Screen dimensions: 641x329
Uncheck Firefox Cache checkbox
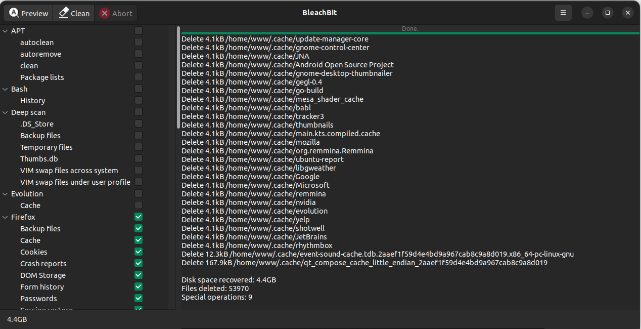(139, 240)
